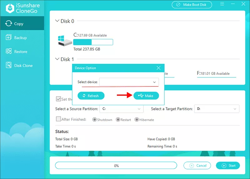250x179 pixels.
Task: Click the Backup plus icon
Action: 8,37
